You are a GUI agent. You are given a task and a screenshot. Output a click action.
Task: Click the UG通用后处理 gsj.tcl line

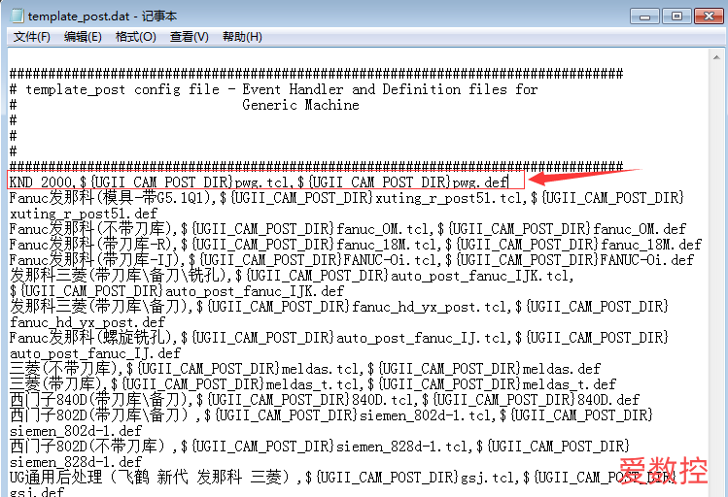(x=343, y=477)
